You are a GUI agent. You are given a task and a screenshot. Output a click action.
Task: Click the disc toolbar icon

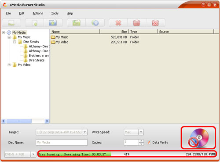click(95, 23)
